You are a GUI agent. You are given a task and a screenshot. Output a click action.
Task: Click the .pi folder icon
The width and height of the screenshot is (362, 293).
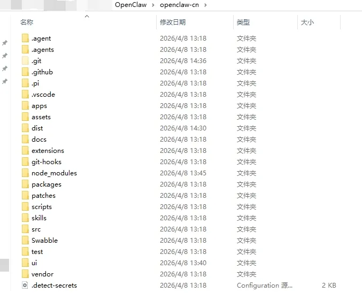[25, 83]
